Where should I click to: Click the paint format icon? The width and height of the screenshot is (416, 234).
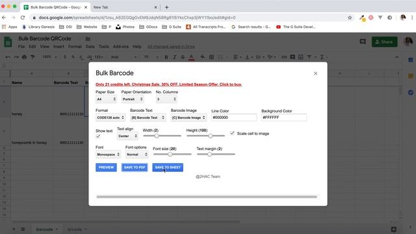32,57
